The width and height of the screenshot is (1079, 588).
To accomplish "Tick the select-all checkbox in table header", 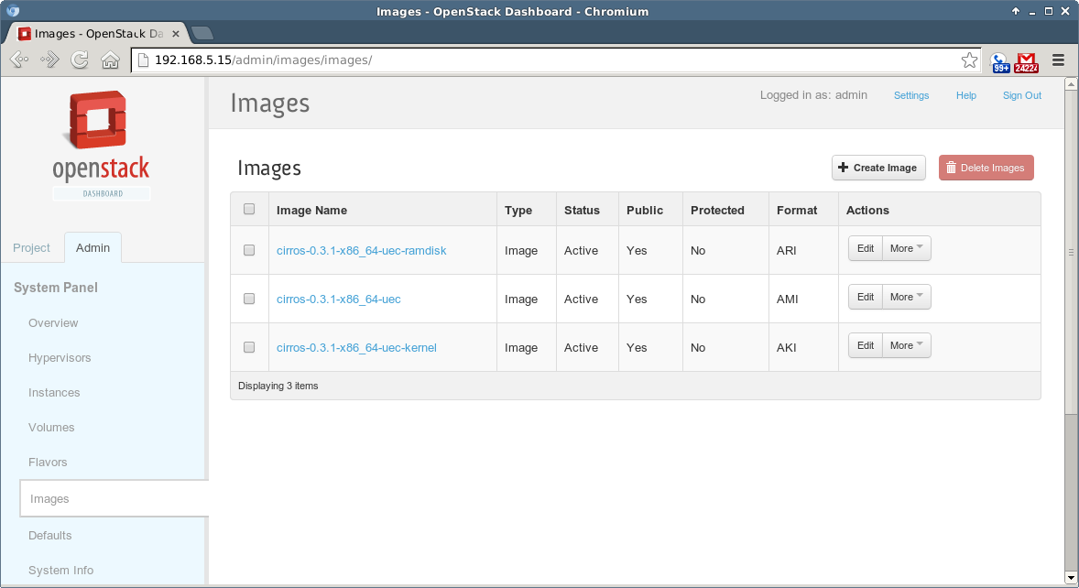I will pos(249,209).
